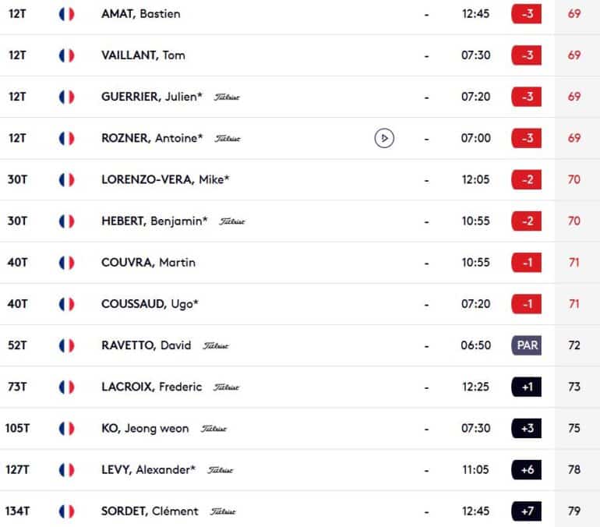600x527 pixels.
Task: Click +7 score badge for SORDET
Action: coord(527,511)
